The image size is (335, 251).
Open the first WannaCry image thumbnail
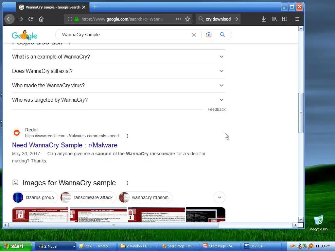coord(40,215)
